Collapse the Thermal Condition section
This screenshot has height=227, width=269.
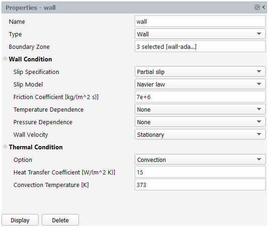pos(5,147)
